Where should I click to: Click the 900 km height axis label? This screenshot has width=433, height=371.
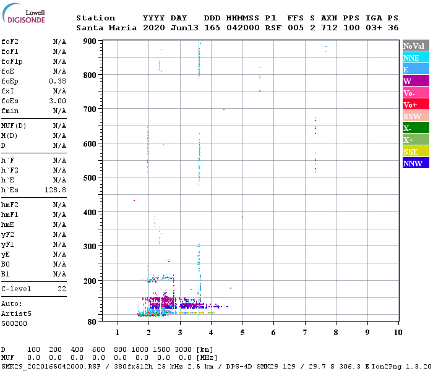tap(90, 41)
